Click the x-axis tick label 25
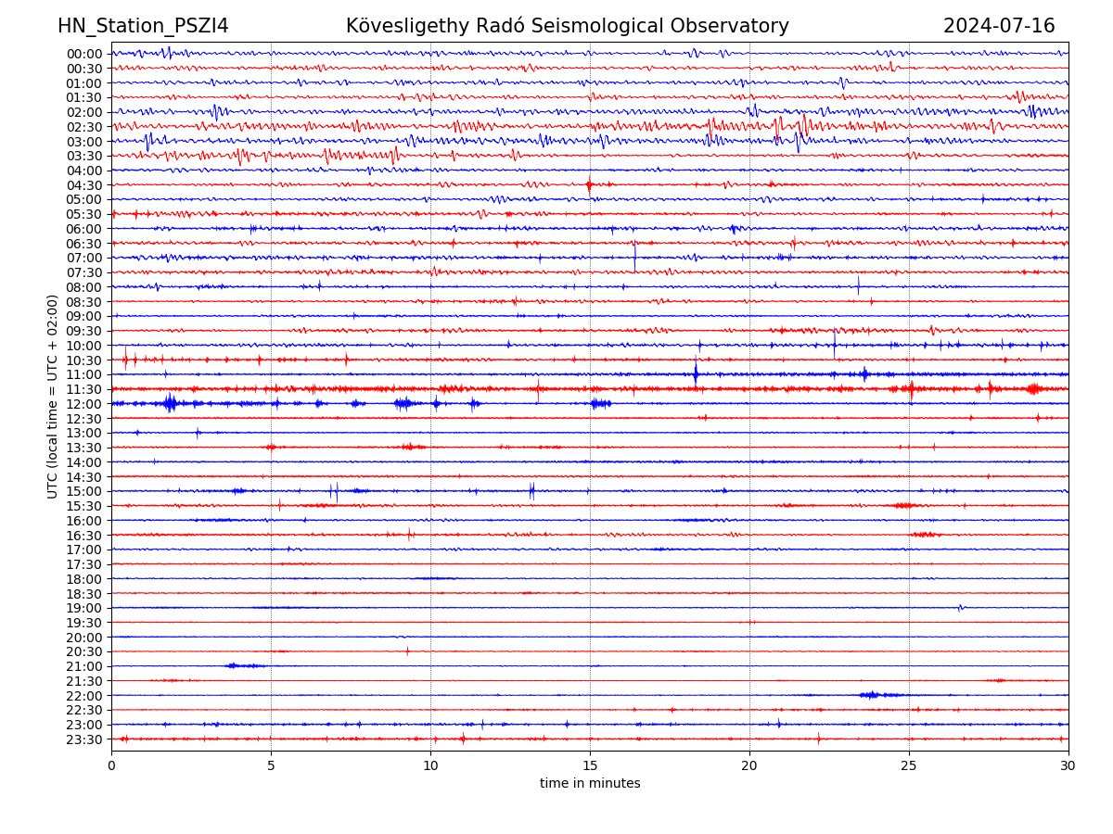Viewport: 1113px width, 834px height. pos(909,765)
